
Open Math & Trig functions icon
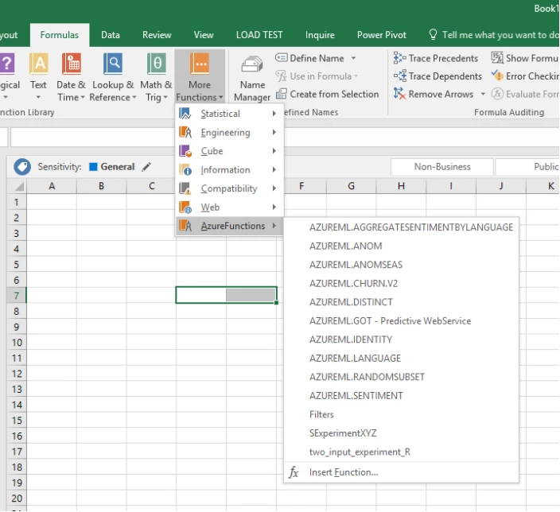(x=157, y=64)
